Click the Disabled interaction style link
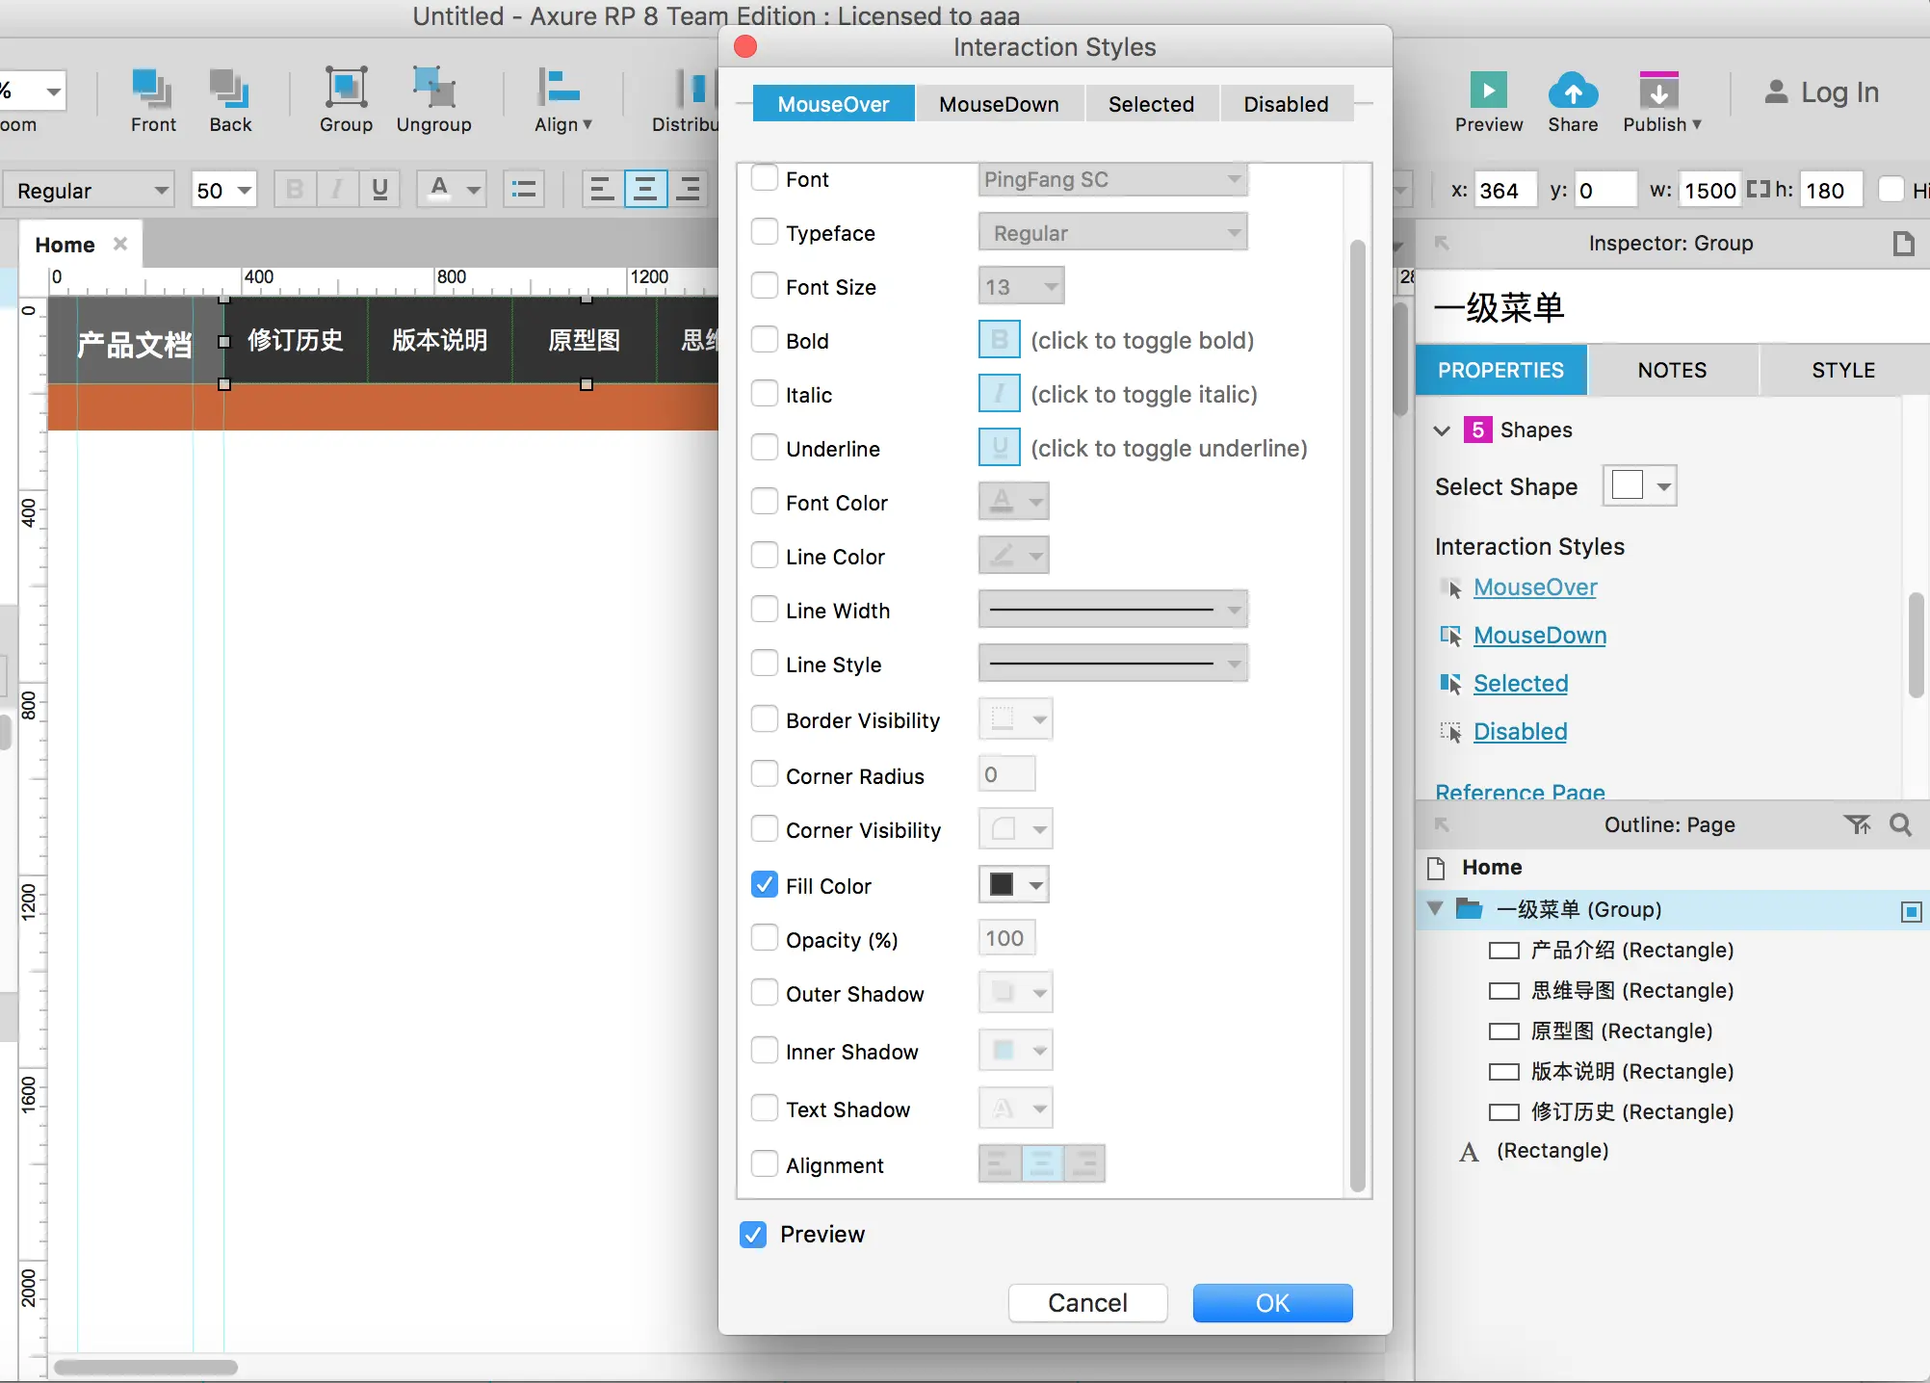The width and height of the screenshot is (1930, 1383). pyautogui.click(x=1520, y=732)
